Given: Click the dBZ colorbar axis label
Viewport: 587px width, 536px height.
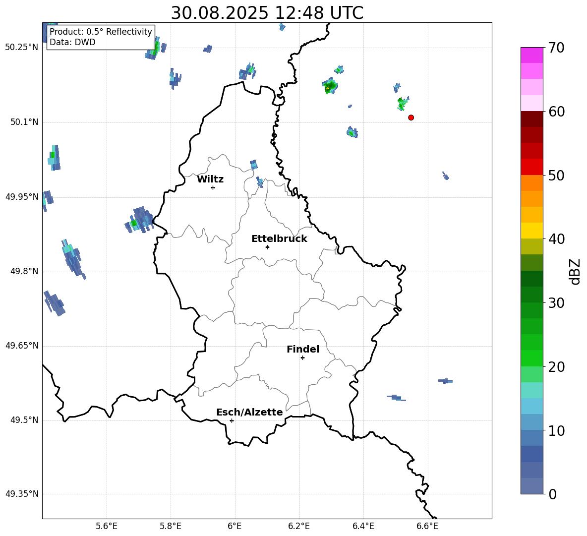Looking at the screenshot, I should click(575, 271).
